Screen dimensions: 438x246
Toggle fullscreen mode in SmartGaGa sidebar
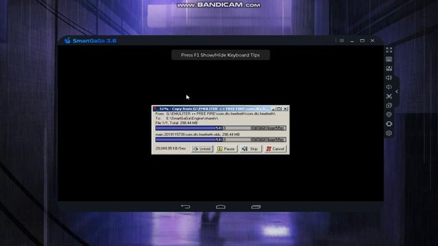[389, 50]
